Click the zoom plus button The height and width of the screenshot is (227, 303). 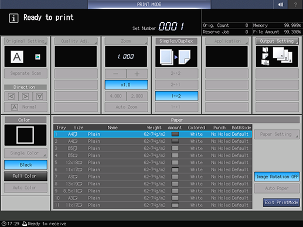tap(137, 74)
